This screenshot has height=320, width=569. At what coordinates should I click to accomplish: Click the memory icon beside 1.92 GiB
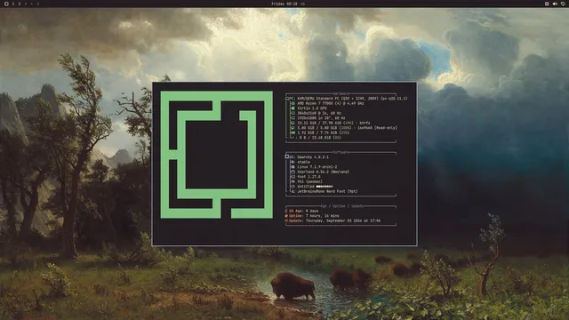[293, 132]
